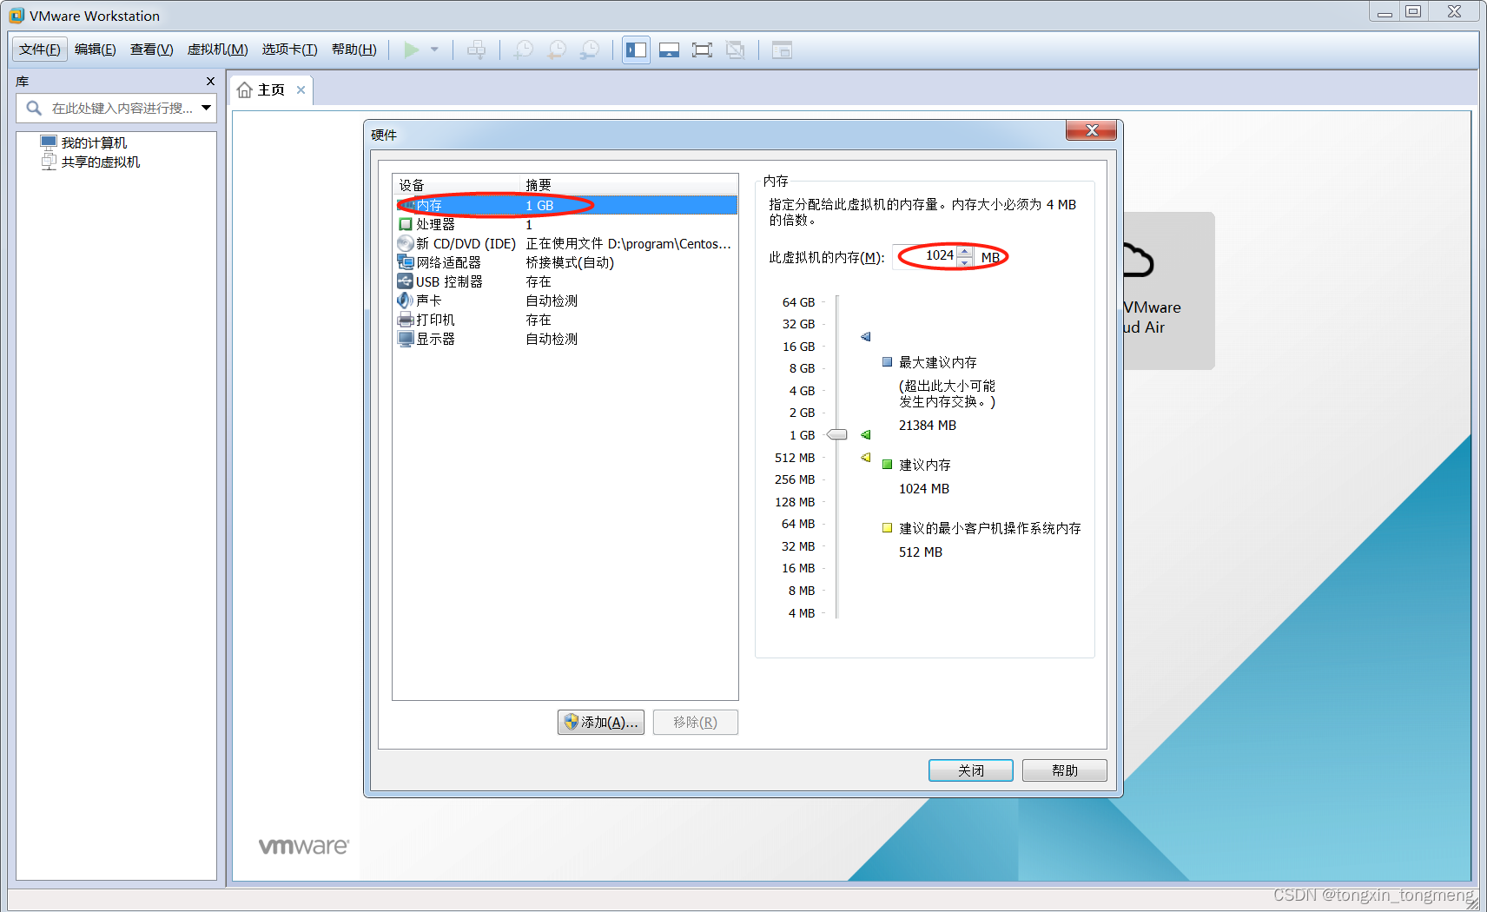The height and width of the screenshot is (912, 1487).
Task: Click the disabled 移除(R) button
Action: pyautogui.click(x=695, y=723)
